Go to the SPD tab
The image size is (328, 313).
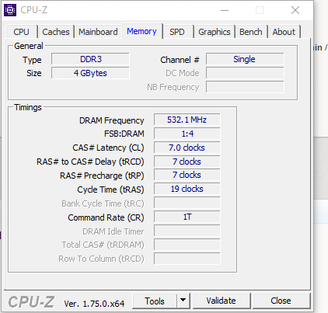tap(177, 32)
